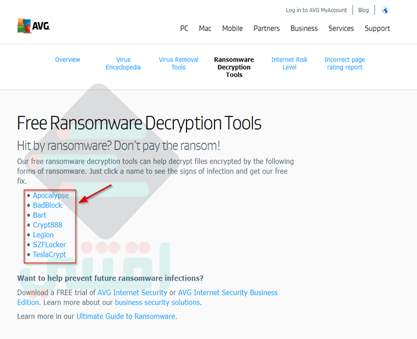
Task: Open the BadBlock decryption tool link
Action: [x=47, y=205]
